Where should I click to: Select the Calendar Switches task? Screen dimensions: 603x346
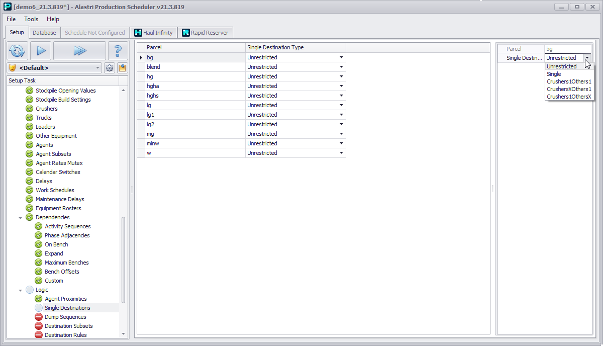[x=58, y=172]
